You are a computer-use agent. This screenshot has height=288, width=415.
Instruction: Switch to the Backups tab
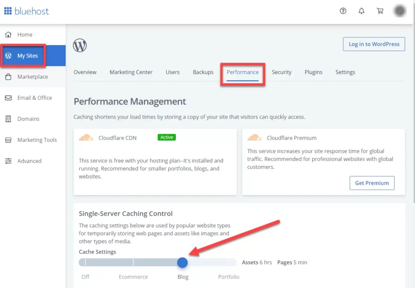tap(203, 72)
